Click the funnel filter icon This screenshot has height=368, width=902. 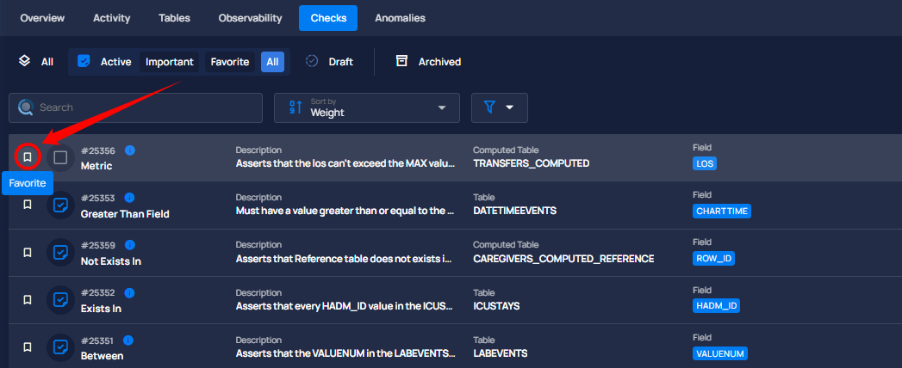tap(489, 107)
